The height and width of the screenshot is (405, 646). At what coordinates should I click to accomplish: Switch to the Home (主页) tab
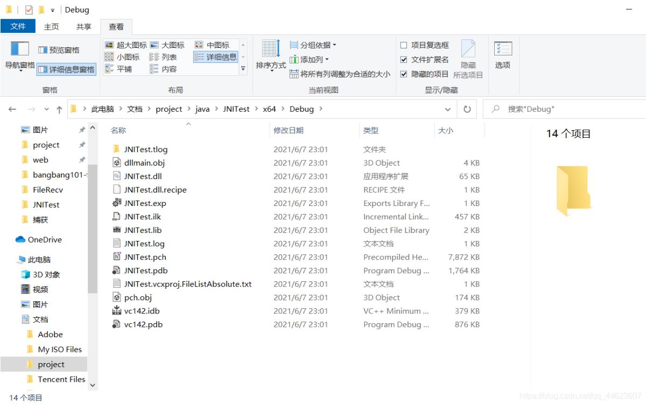(52, 26)
